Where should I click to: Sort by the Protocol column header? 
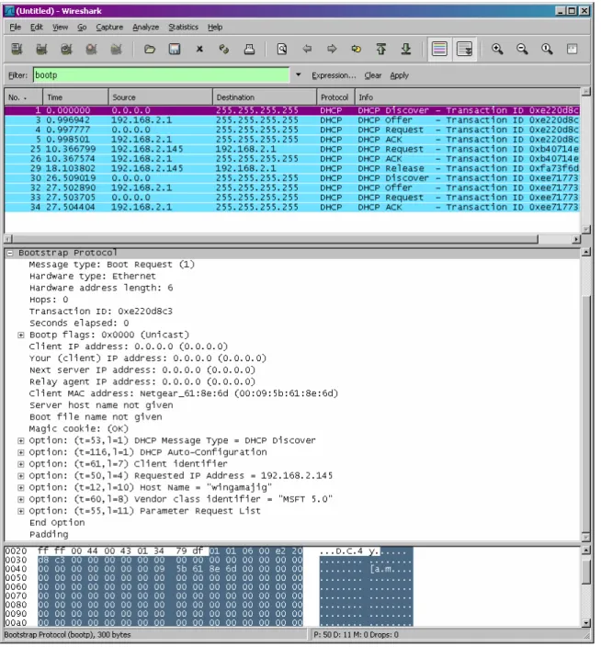(335, 97)
